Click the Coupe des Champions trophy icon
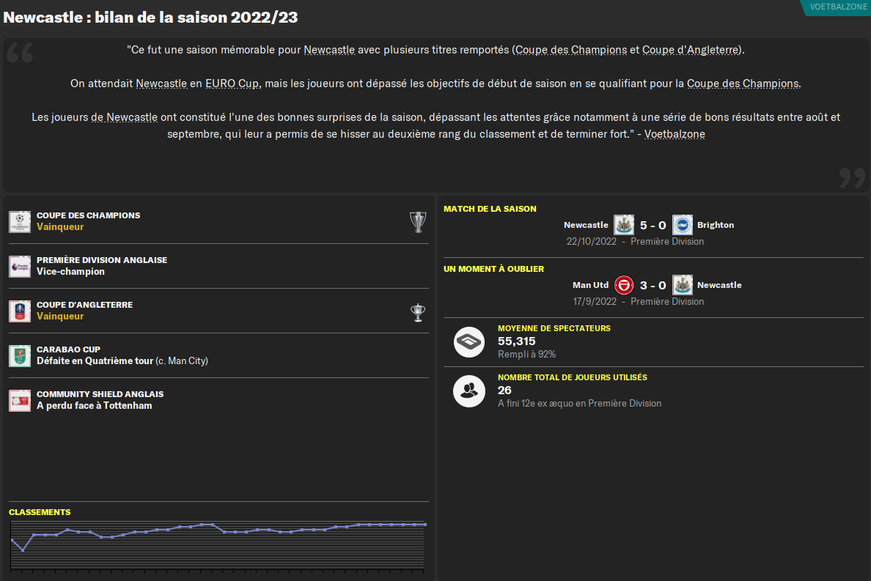 point(418,222)
